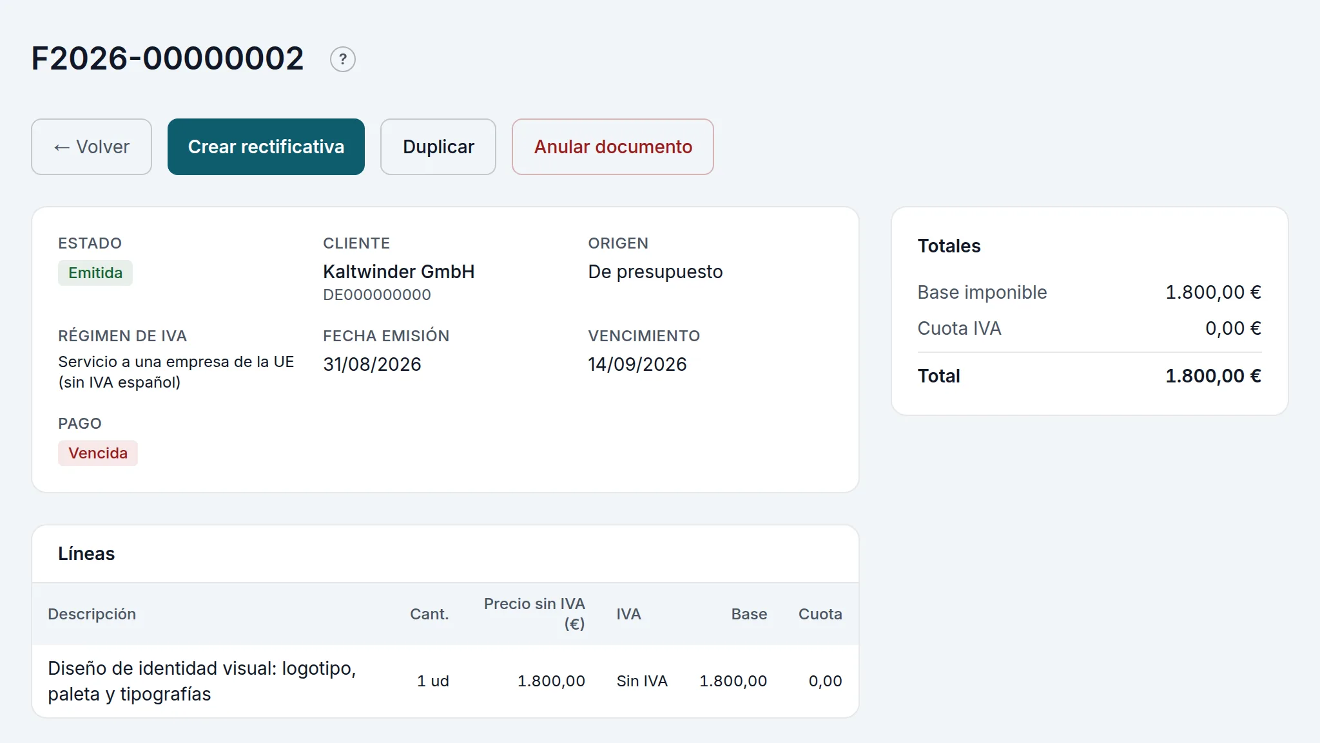
Task: Select the Vencida payment badge
Action: [x=98, y=453]
